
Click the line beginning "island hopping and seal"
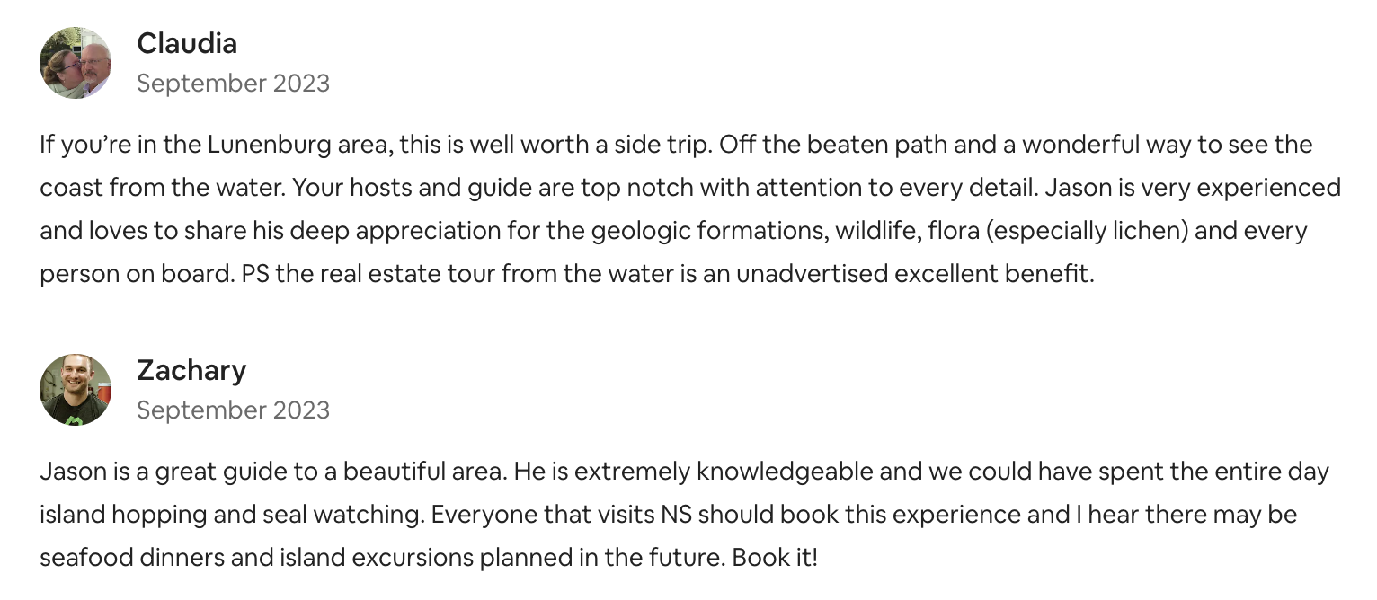[668, 515]
